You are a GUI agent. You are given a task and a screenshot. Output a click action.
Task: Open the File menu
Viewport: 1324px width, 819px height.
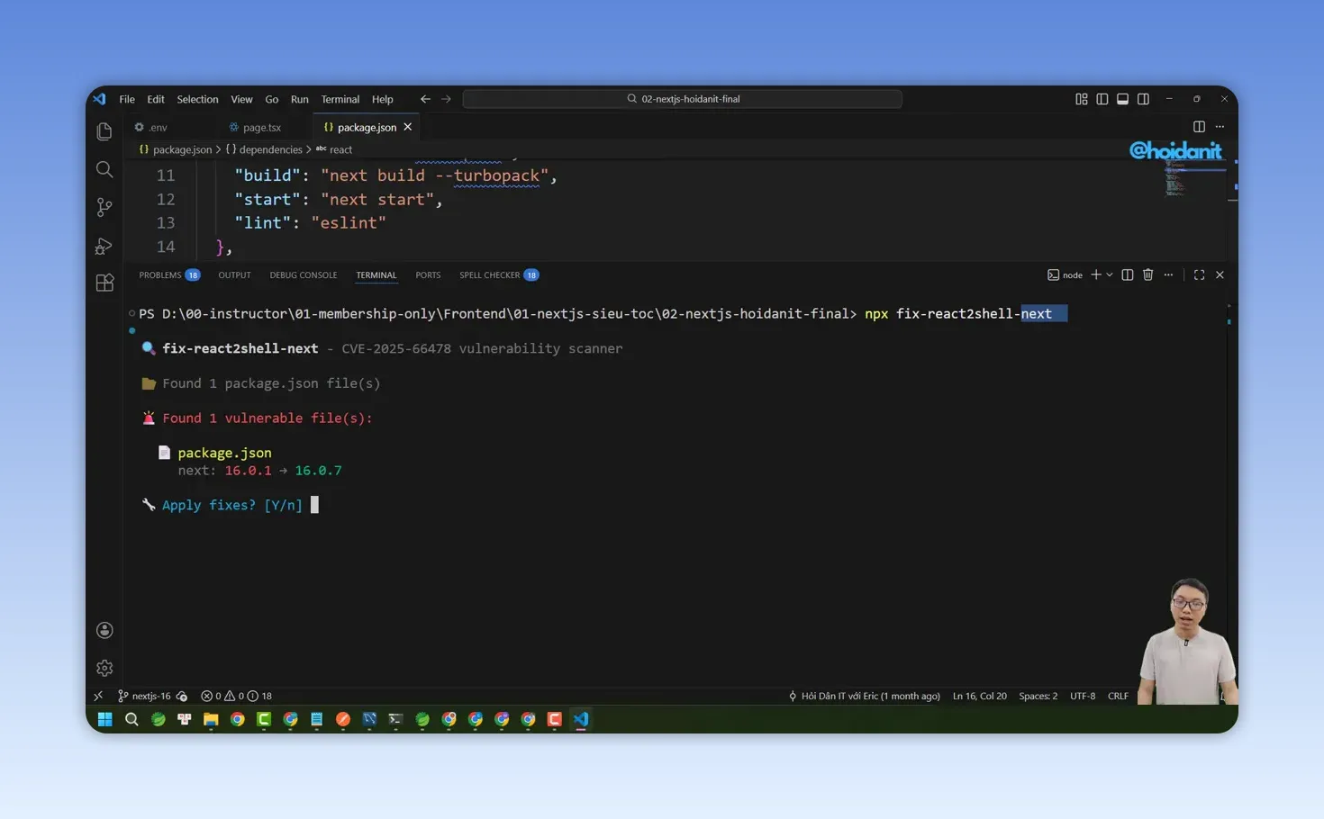(x=127, y=99)
